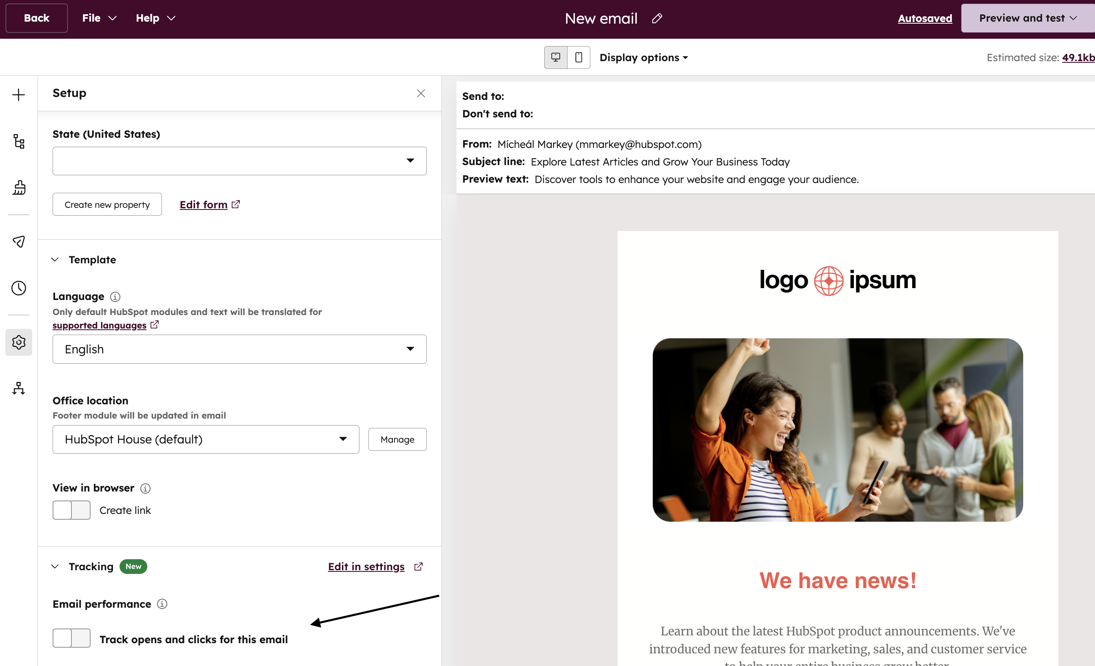
Task: Open the send paper-plane sidebar icon
Action: (x=19, y=242)
